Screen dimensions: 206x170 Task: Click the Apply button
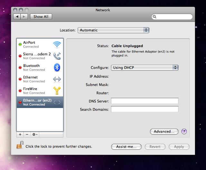point(179,147)
